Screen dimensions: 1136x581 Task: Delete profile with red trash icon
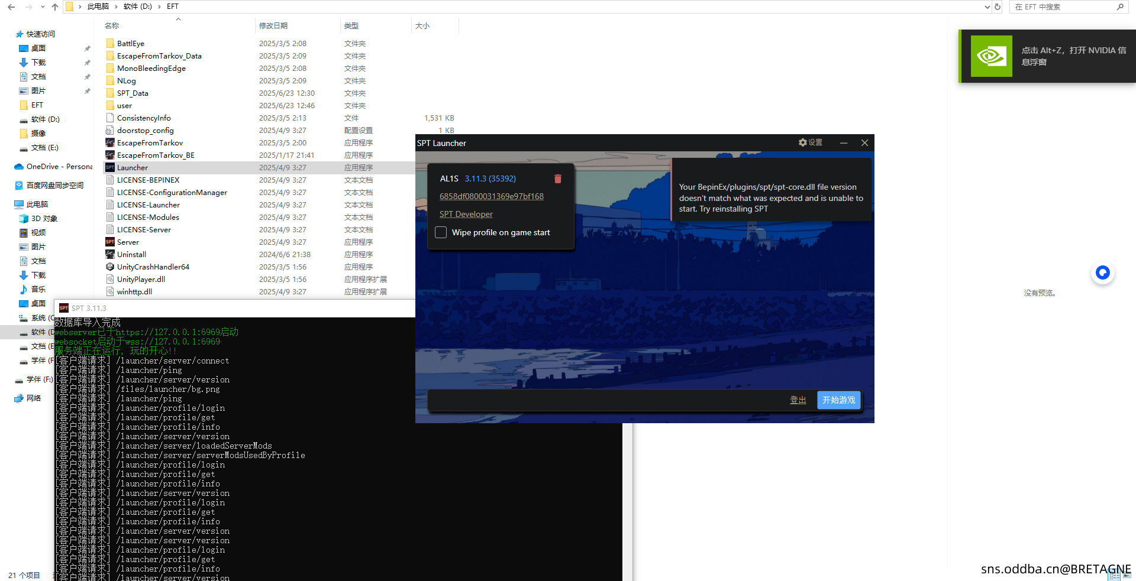[557, 178]
